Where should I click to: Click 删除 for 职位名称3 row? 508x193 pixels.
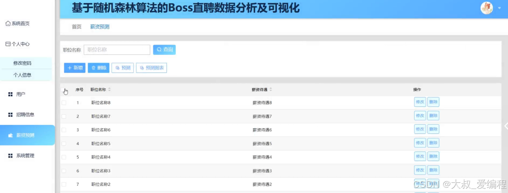point(433,170)
